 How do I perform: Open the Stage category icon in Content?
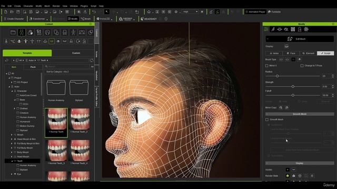pos(82,33)
